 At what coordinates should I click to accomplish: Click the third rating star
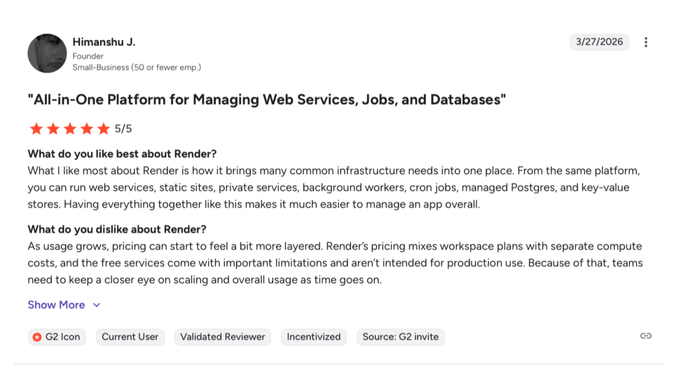(x=70, y=129)
